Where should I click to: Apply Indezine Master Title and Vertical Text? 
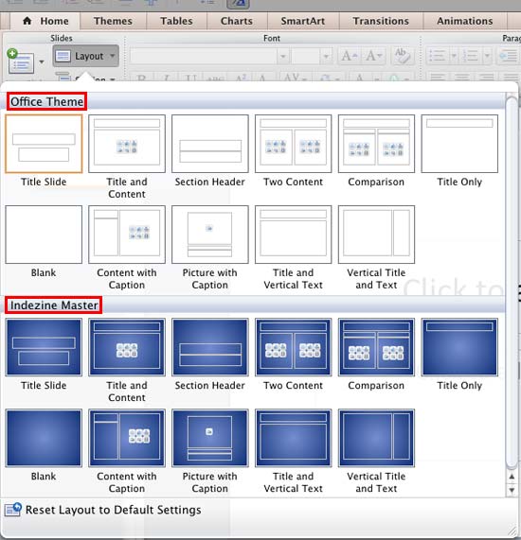pyautogui.click(x=293, y=438)
